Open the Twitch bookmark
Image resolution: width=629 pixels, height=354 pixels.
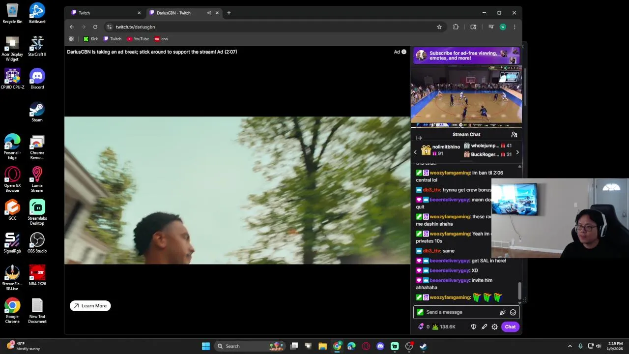pos(113,39)
